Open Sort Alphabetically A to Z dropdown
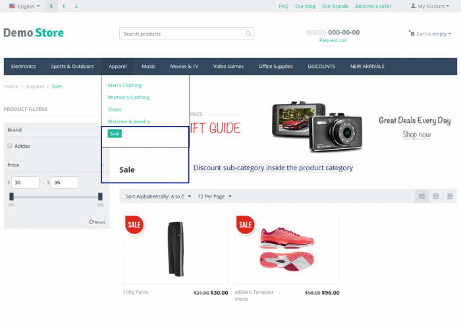This screenshot has height=329, width=461. [x=158, y=196]
